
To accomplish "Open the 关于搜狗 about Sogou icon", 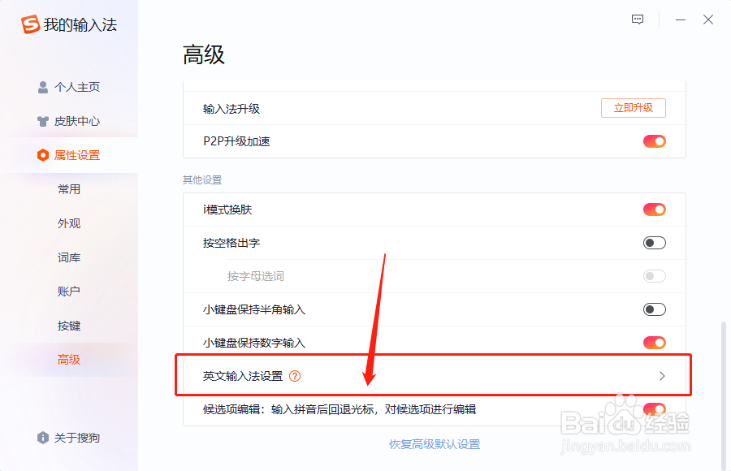I will click(x=42, y=438).
